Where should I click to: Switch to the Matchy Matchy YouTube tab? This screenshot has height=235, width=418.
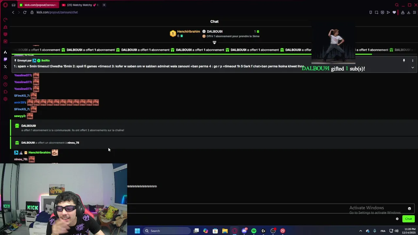tap(80, 5)
